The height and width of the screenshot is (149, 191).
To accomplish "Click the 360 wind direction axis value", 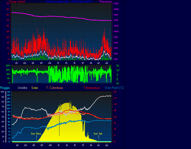I will [x=8, y=66].
